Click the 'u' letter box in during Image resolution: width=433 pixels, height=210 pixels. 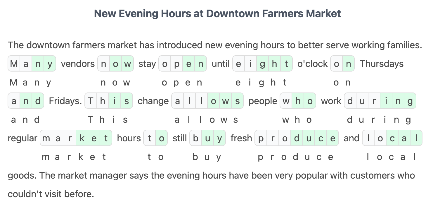tap(362, 101)
